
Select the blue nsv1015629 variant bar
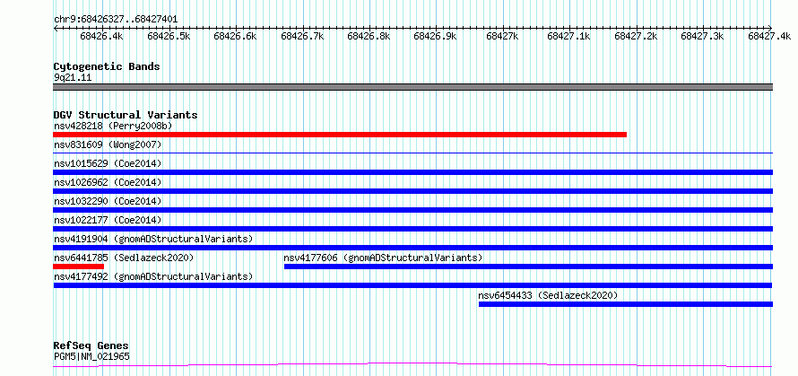(412, 172)
